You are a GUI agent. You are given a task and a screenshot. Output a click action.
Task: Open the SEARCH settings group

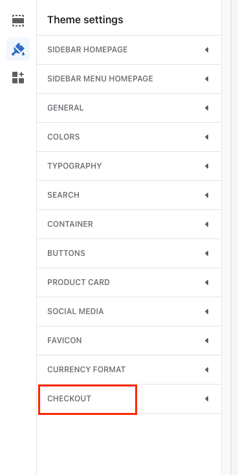click(129, 195)
